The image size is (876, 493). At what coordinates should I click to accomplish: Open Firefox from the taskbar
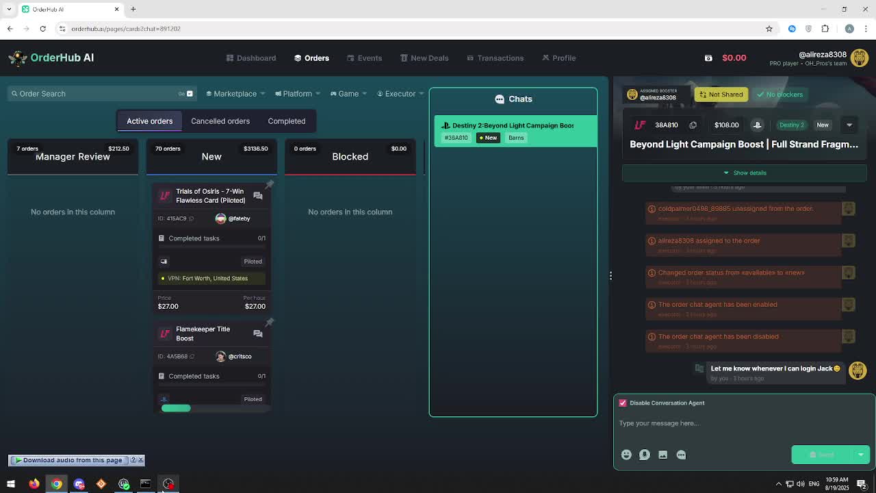(34, 484)
